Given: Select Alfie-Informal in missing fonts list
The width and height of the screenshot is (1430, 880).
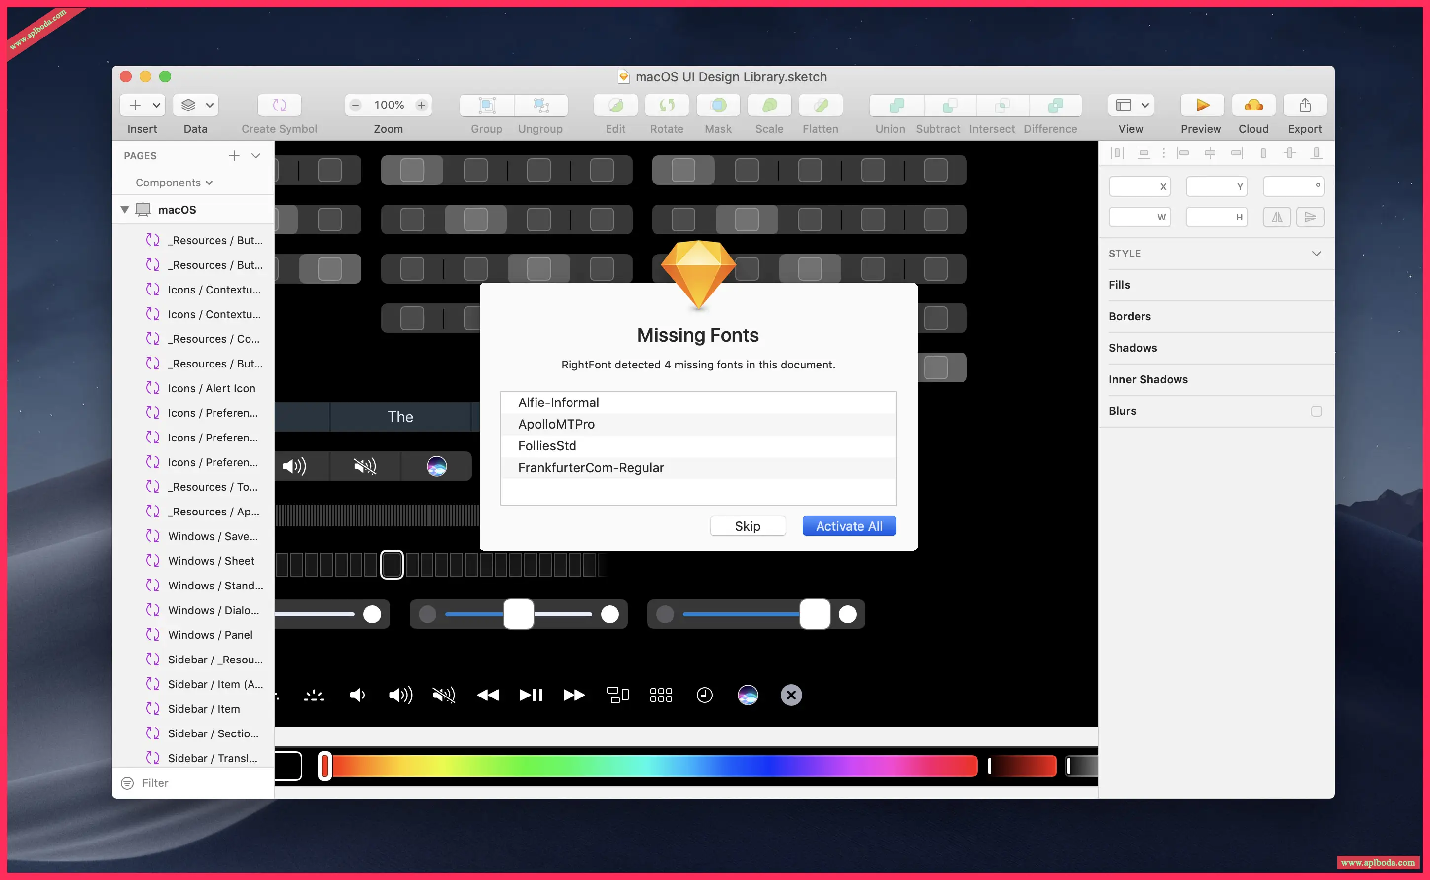Looking at the screenshot, I should pyautogui.click(x=698, y=403).
